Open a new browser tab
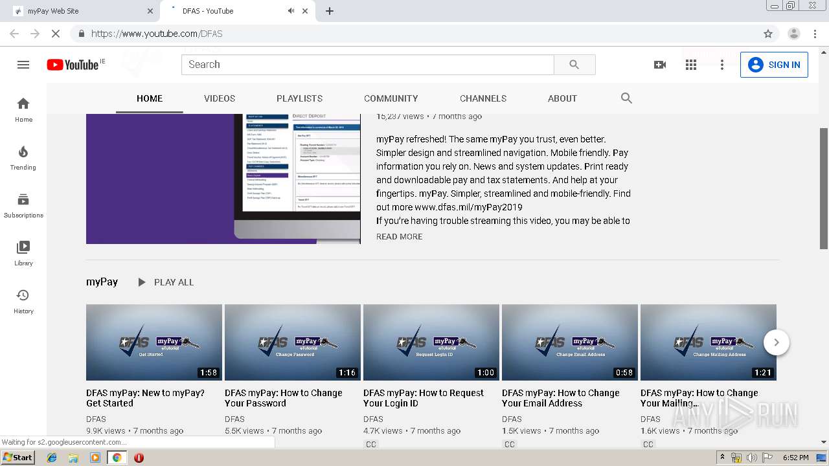This screenshot has height=466, width=829. (330, 11)
